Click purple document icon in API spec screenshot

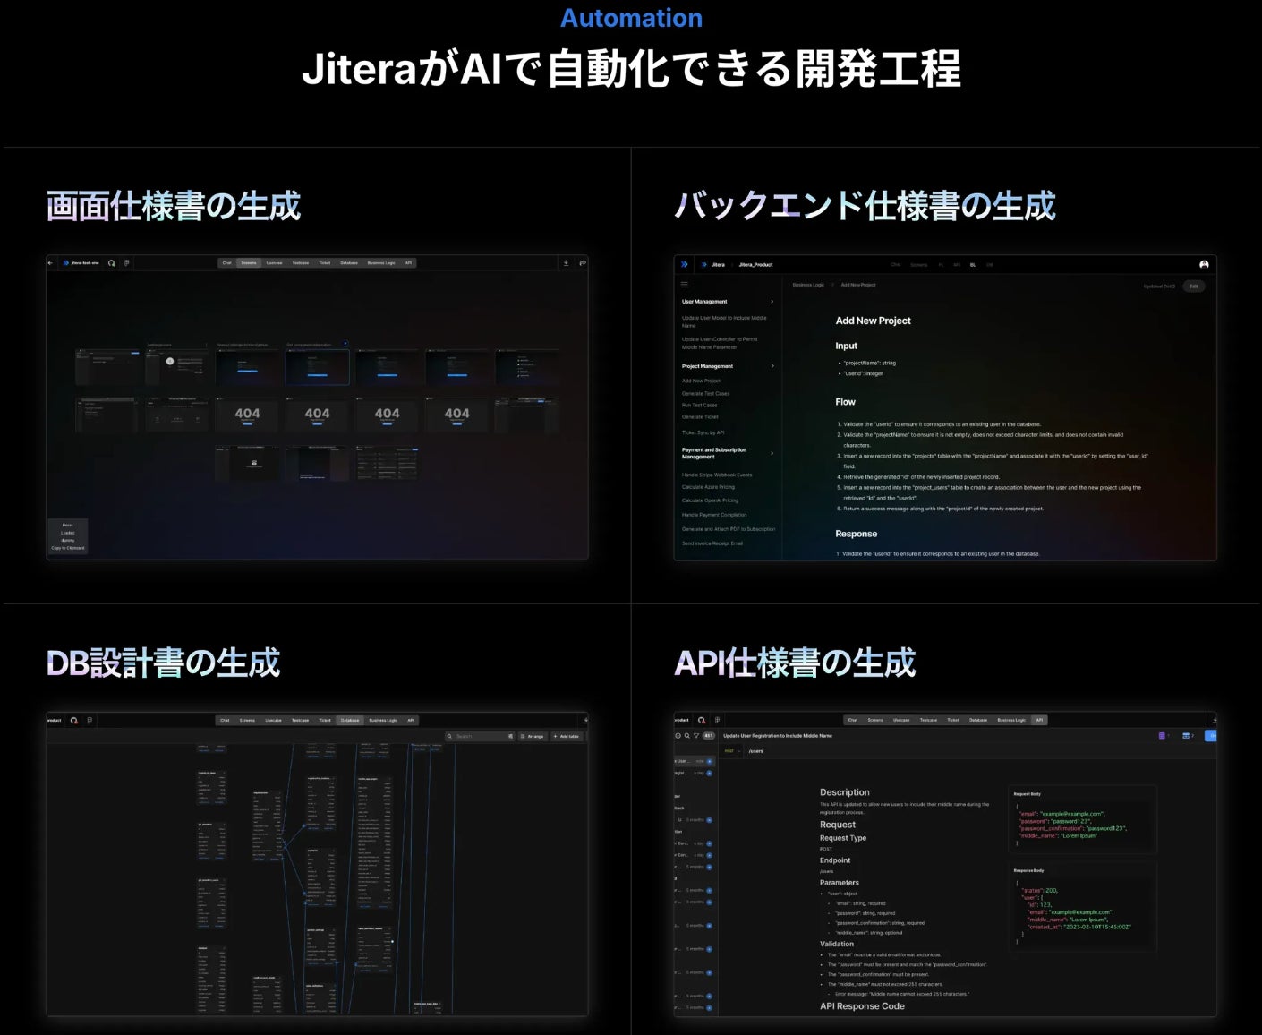pos(1162,736)
